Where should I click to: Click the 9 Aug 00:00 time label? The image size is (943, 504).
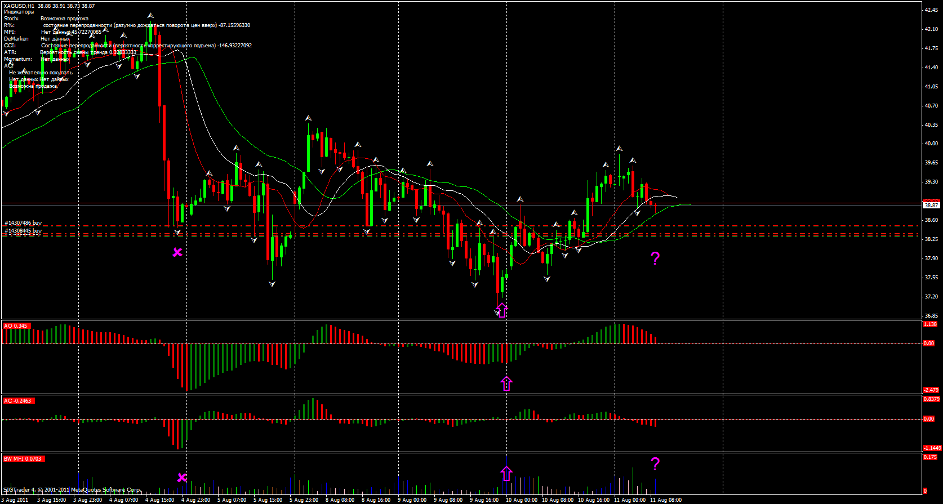click(412, 500)
